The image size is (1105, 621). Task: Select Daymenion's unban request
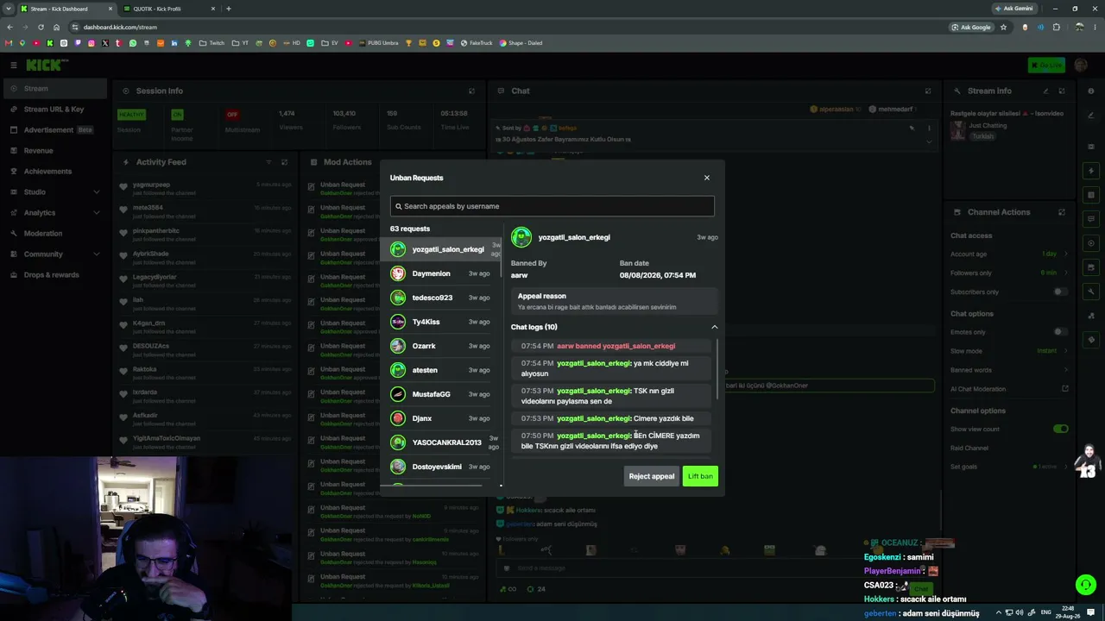pyautogui.click(x=441, y=273)
